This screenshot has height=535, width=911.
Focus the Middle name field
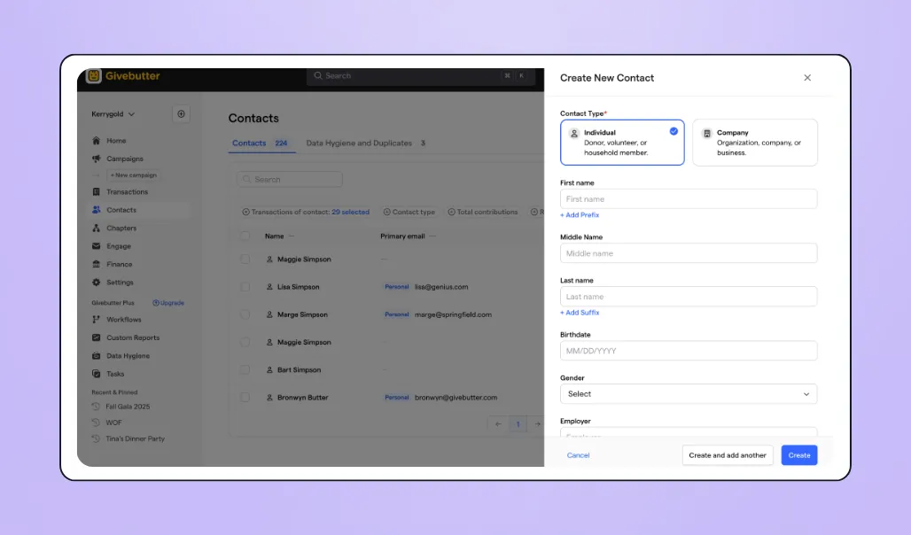pos(689,253)
